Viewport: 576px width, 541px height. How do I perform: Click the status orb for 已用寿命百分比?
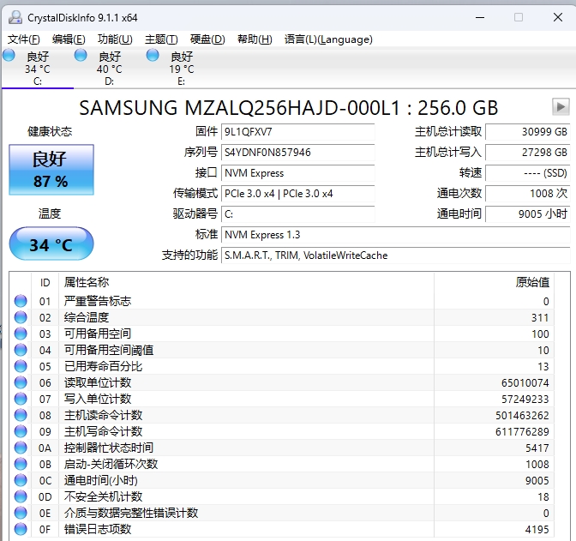[21, 366]
